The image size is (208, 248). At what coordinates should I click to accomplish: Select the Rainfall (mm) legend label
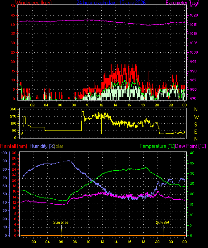(x=13, y=146)
